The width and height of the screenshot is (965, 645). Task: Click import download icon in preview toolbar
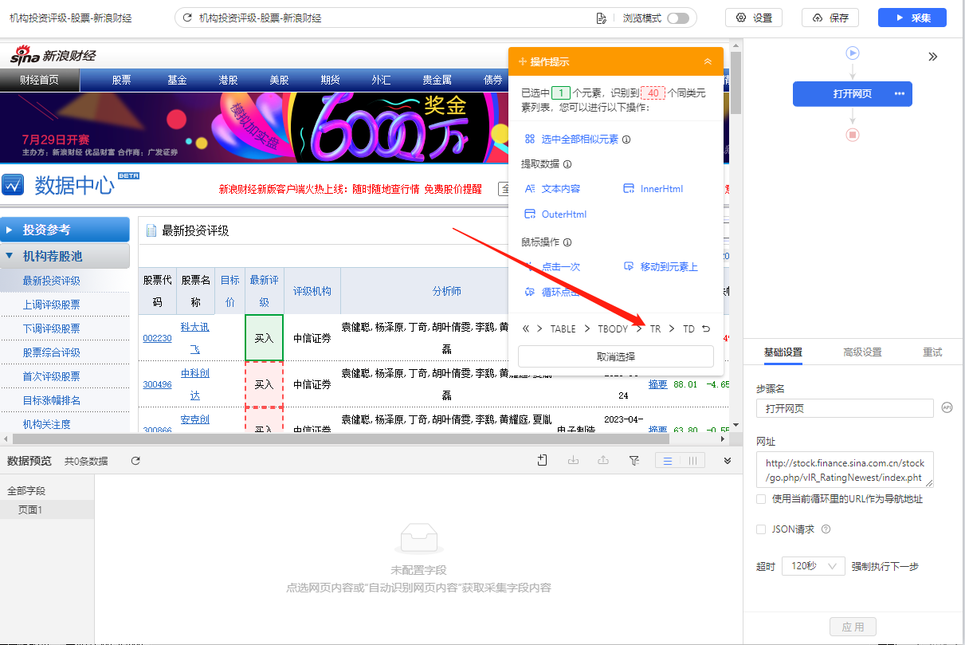pyautogui.click(x=573, y=460)
